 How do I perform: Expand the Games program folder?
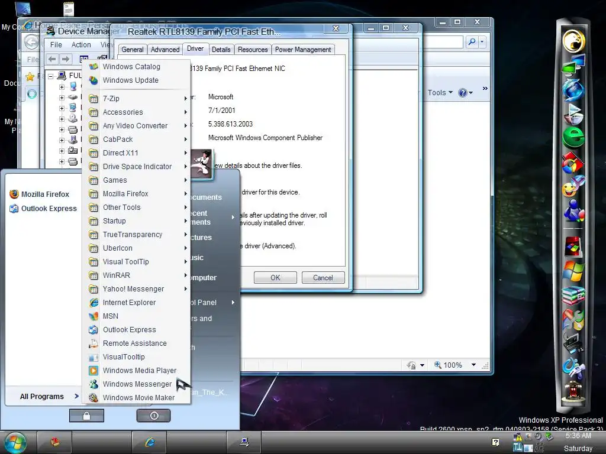click(x=137, y=180)
